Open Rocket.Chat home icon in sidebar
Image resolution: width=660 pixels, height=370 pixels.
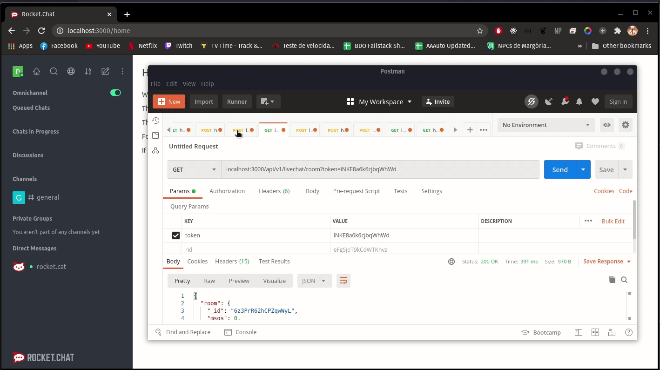(36, 71)
